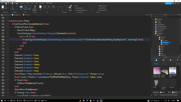
Task: Open Toolbox Marketplace tab icon
Action: click(156, 60)
